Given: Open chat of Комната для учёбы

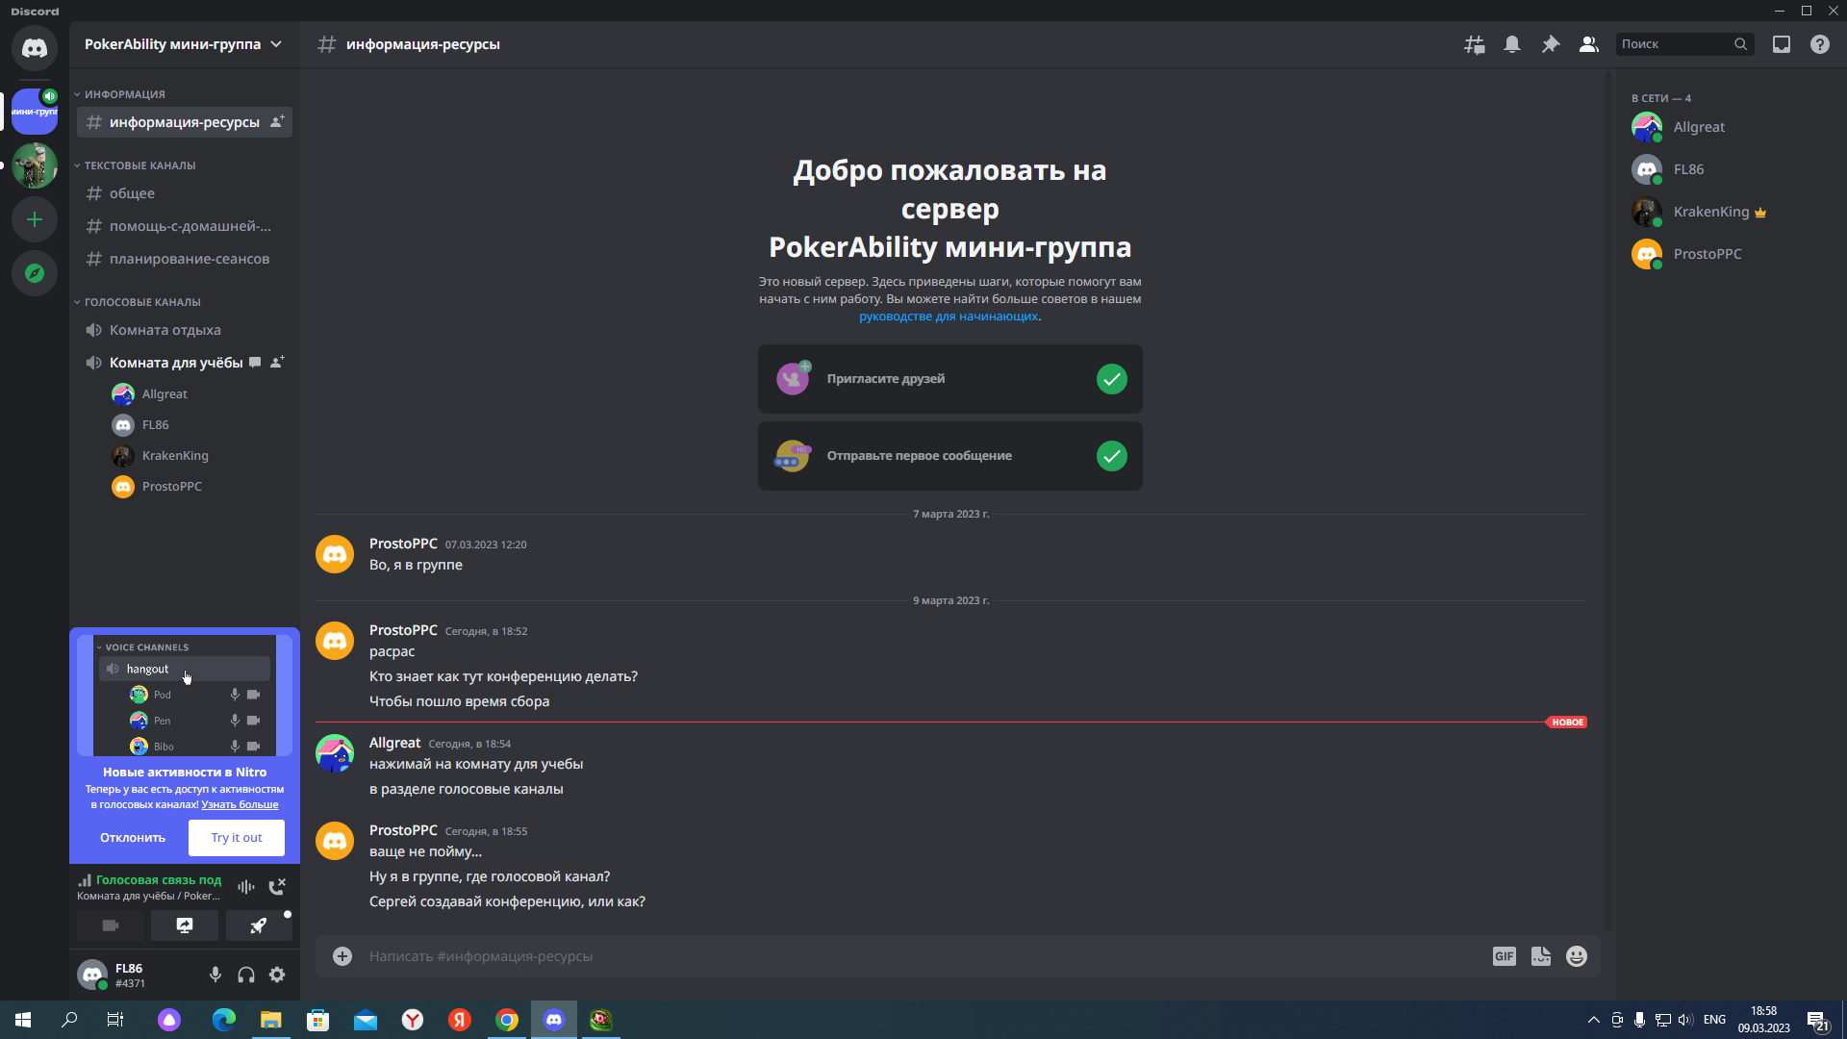Looking at the screenshot, I should click(x=255, y=363).
